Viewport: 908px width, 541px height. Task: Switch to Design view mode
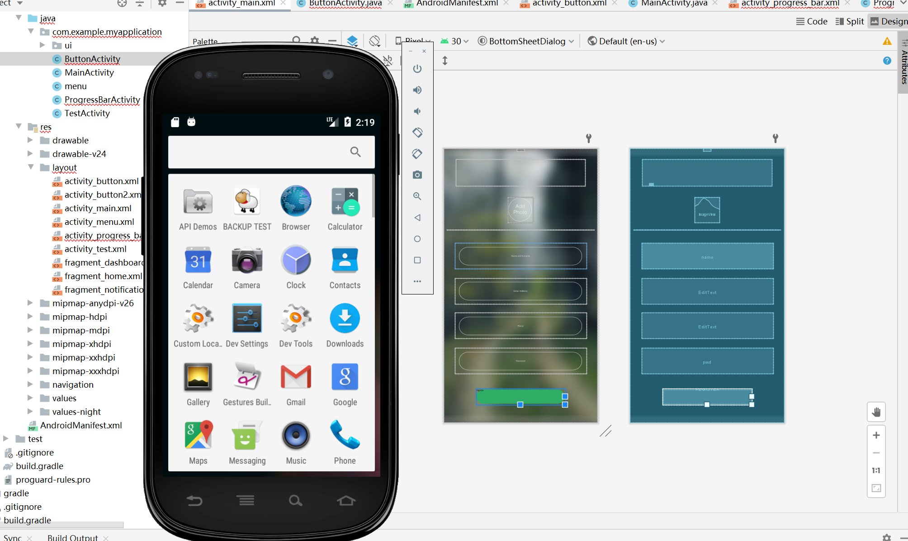tap(889, 21)
